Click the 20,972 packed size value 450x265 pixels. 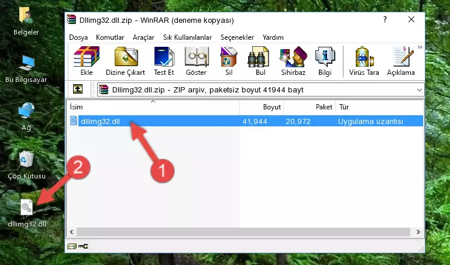pos(298,121)
